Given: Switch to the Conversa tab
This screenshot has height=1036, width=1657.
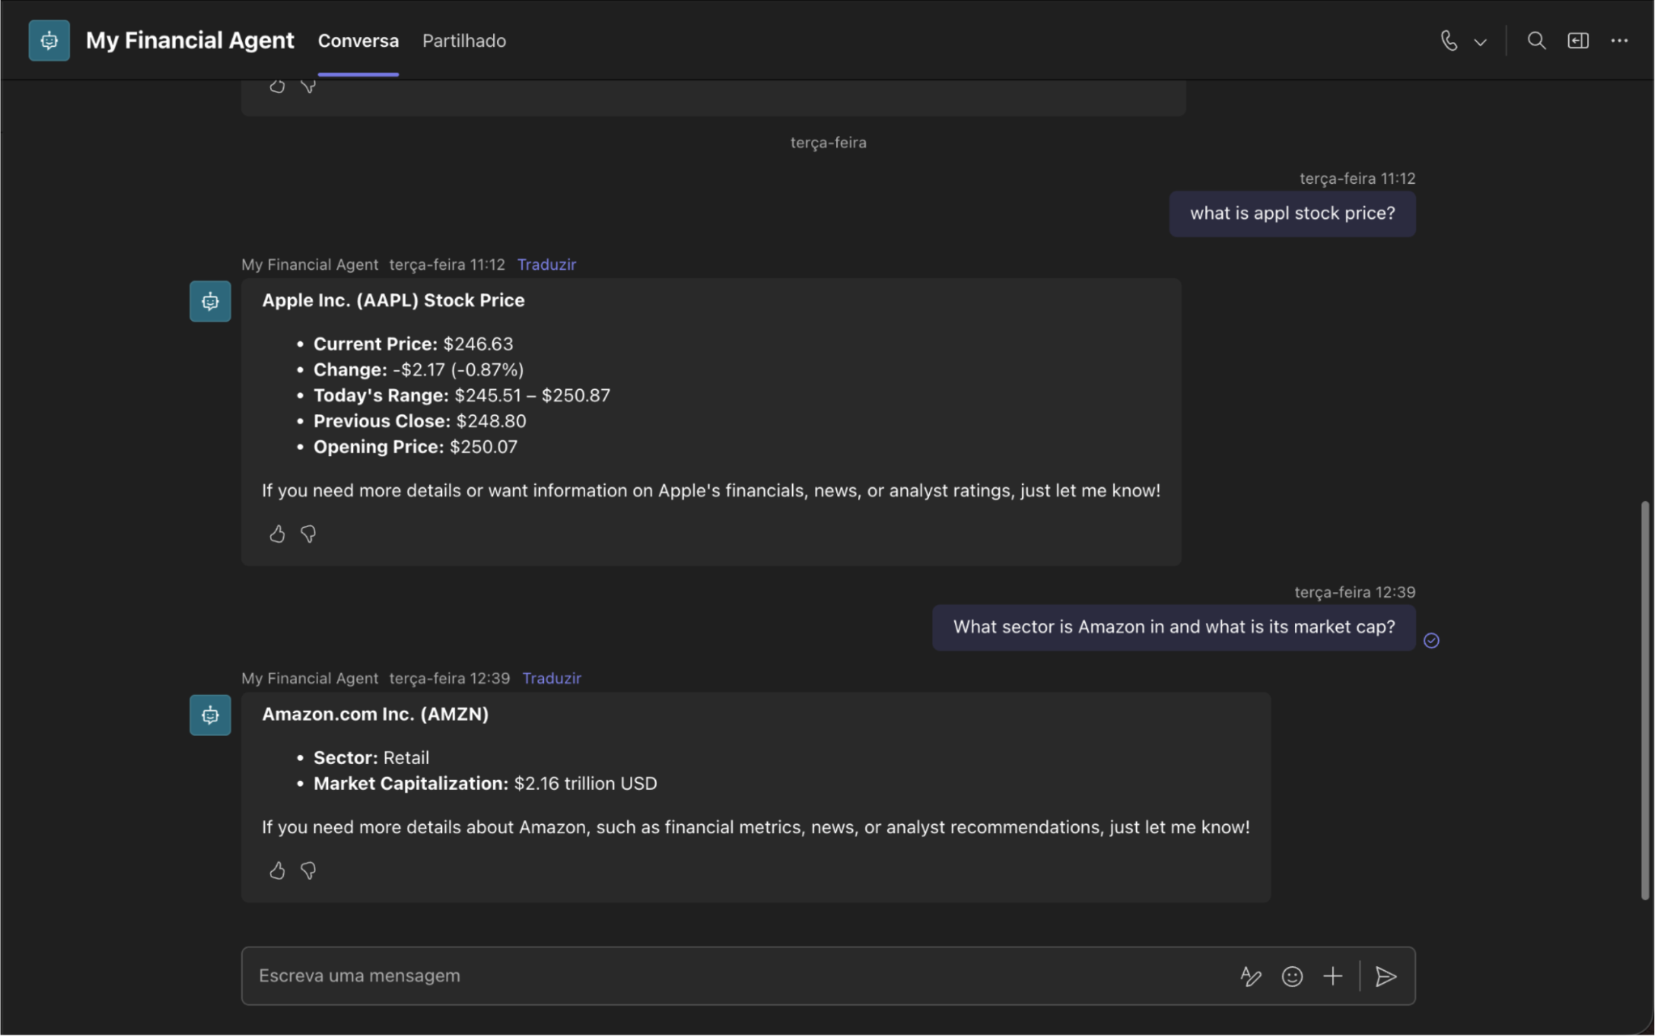Looking at the screenshot, I should (359, 41).
